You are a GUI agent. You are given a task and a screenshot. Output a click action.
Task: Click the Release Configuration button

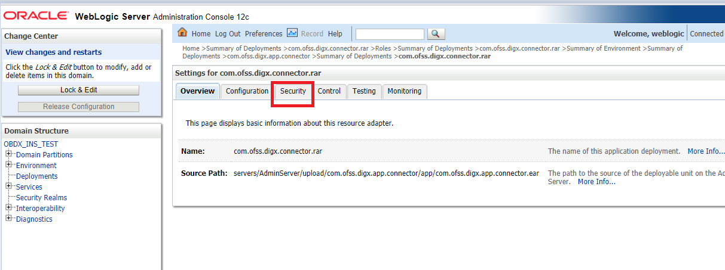click(x=78, y=107)
